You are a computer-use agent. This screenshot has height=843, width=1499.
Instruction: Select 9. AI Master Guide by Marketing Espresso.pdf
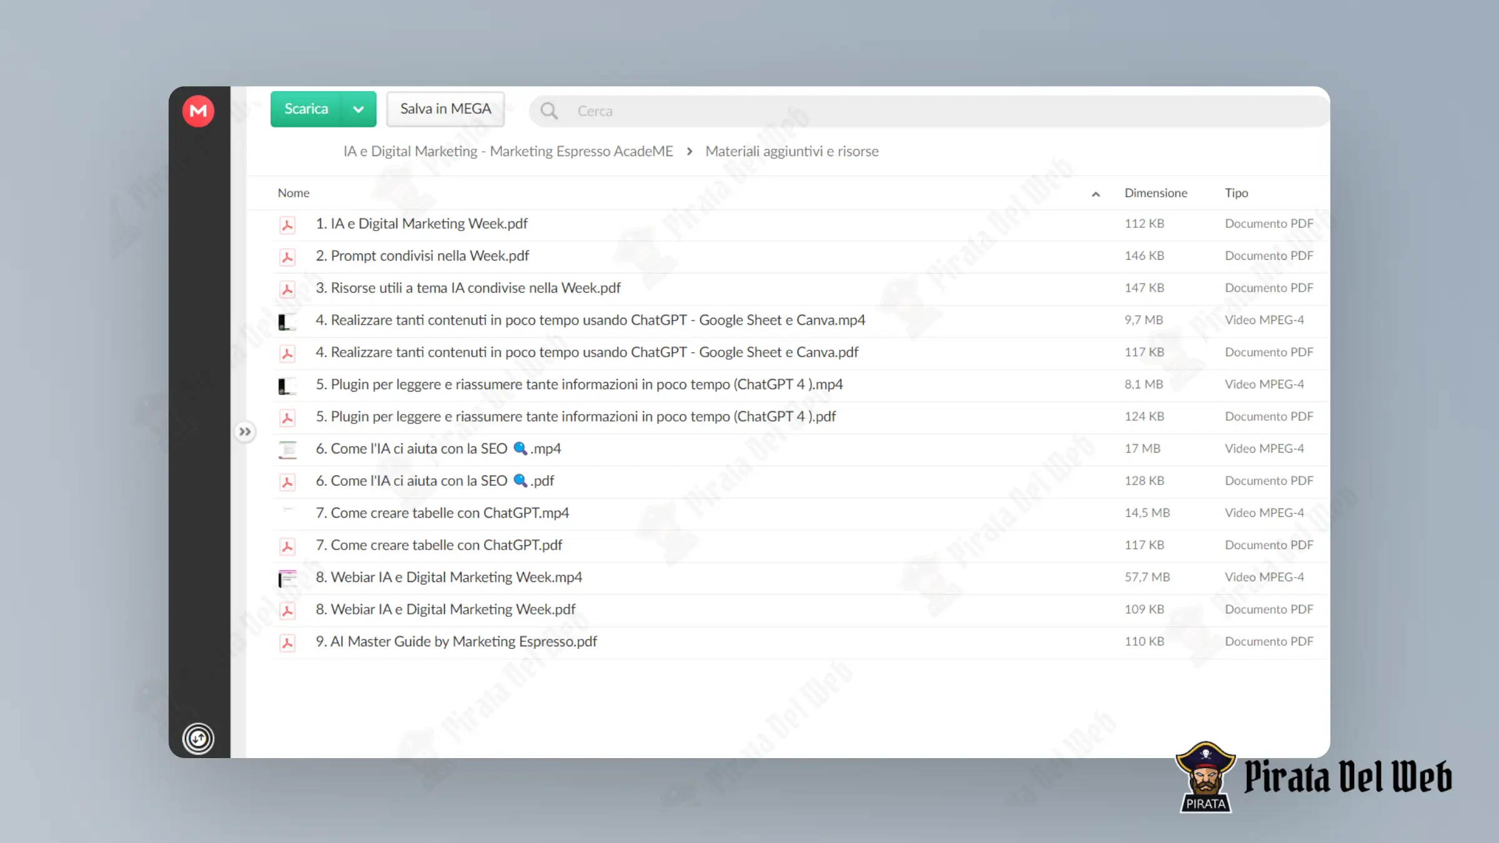(457, 641)
